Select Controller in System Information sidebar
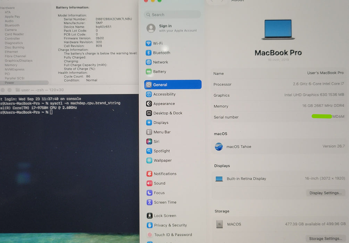The height and width of the screenshot is (243, 349). coord(12,39)
